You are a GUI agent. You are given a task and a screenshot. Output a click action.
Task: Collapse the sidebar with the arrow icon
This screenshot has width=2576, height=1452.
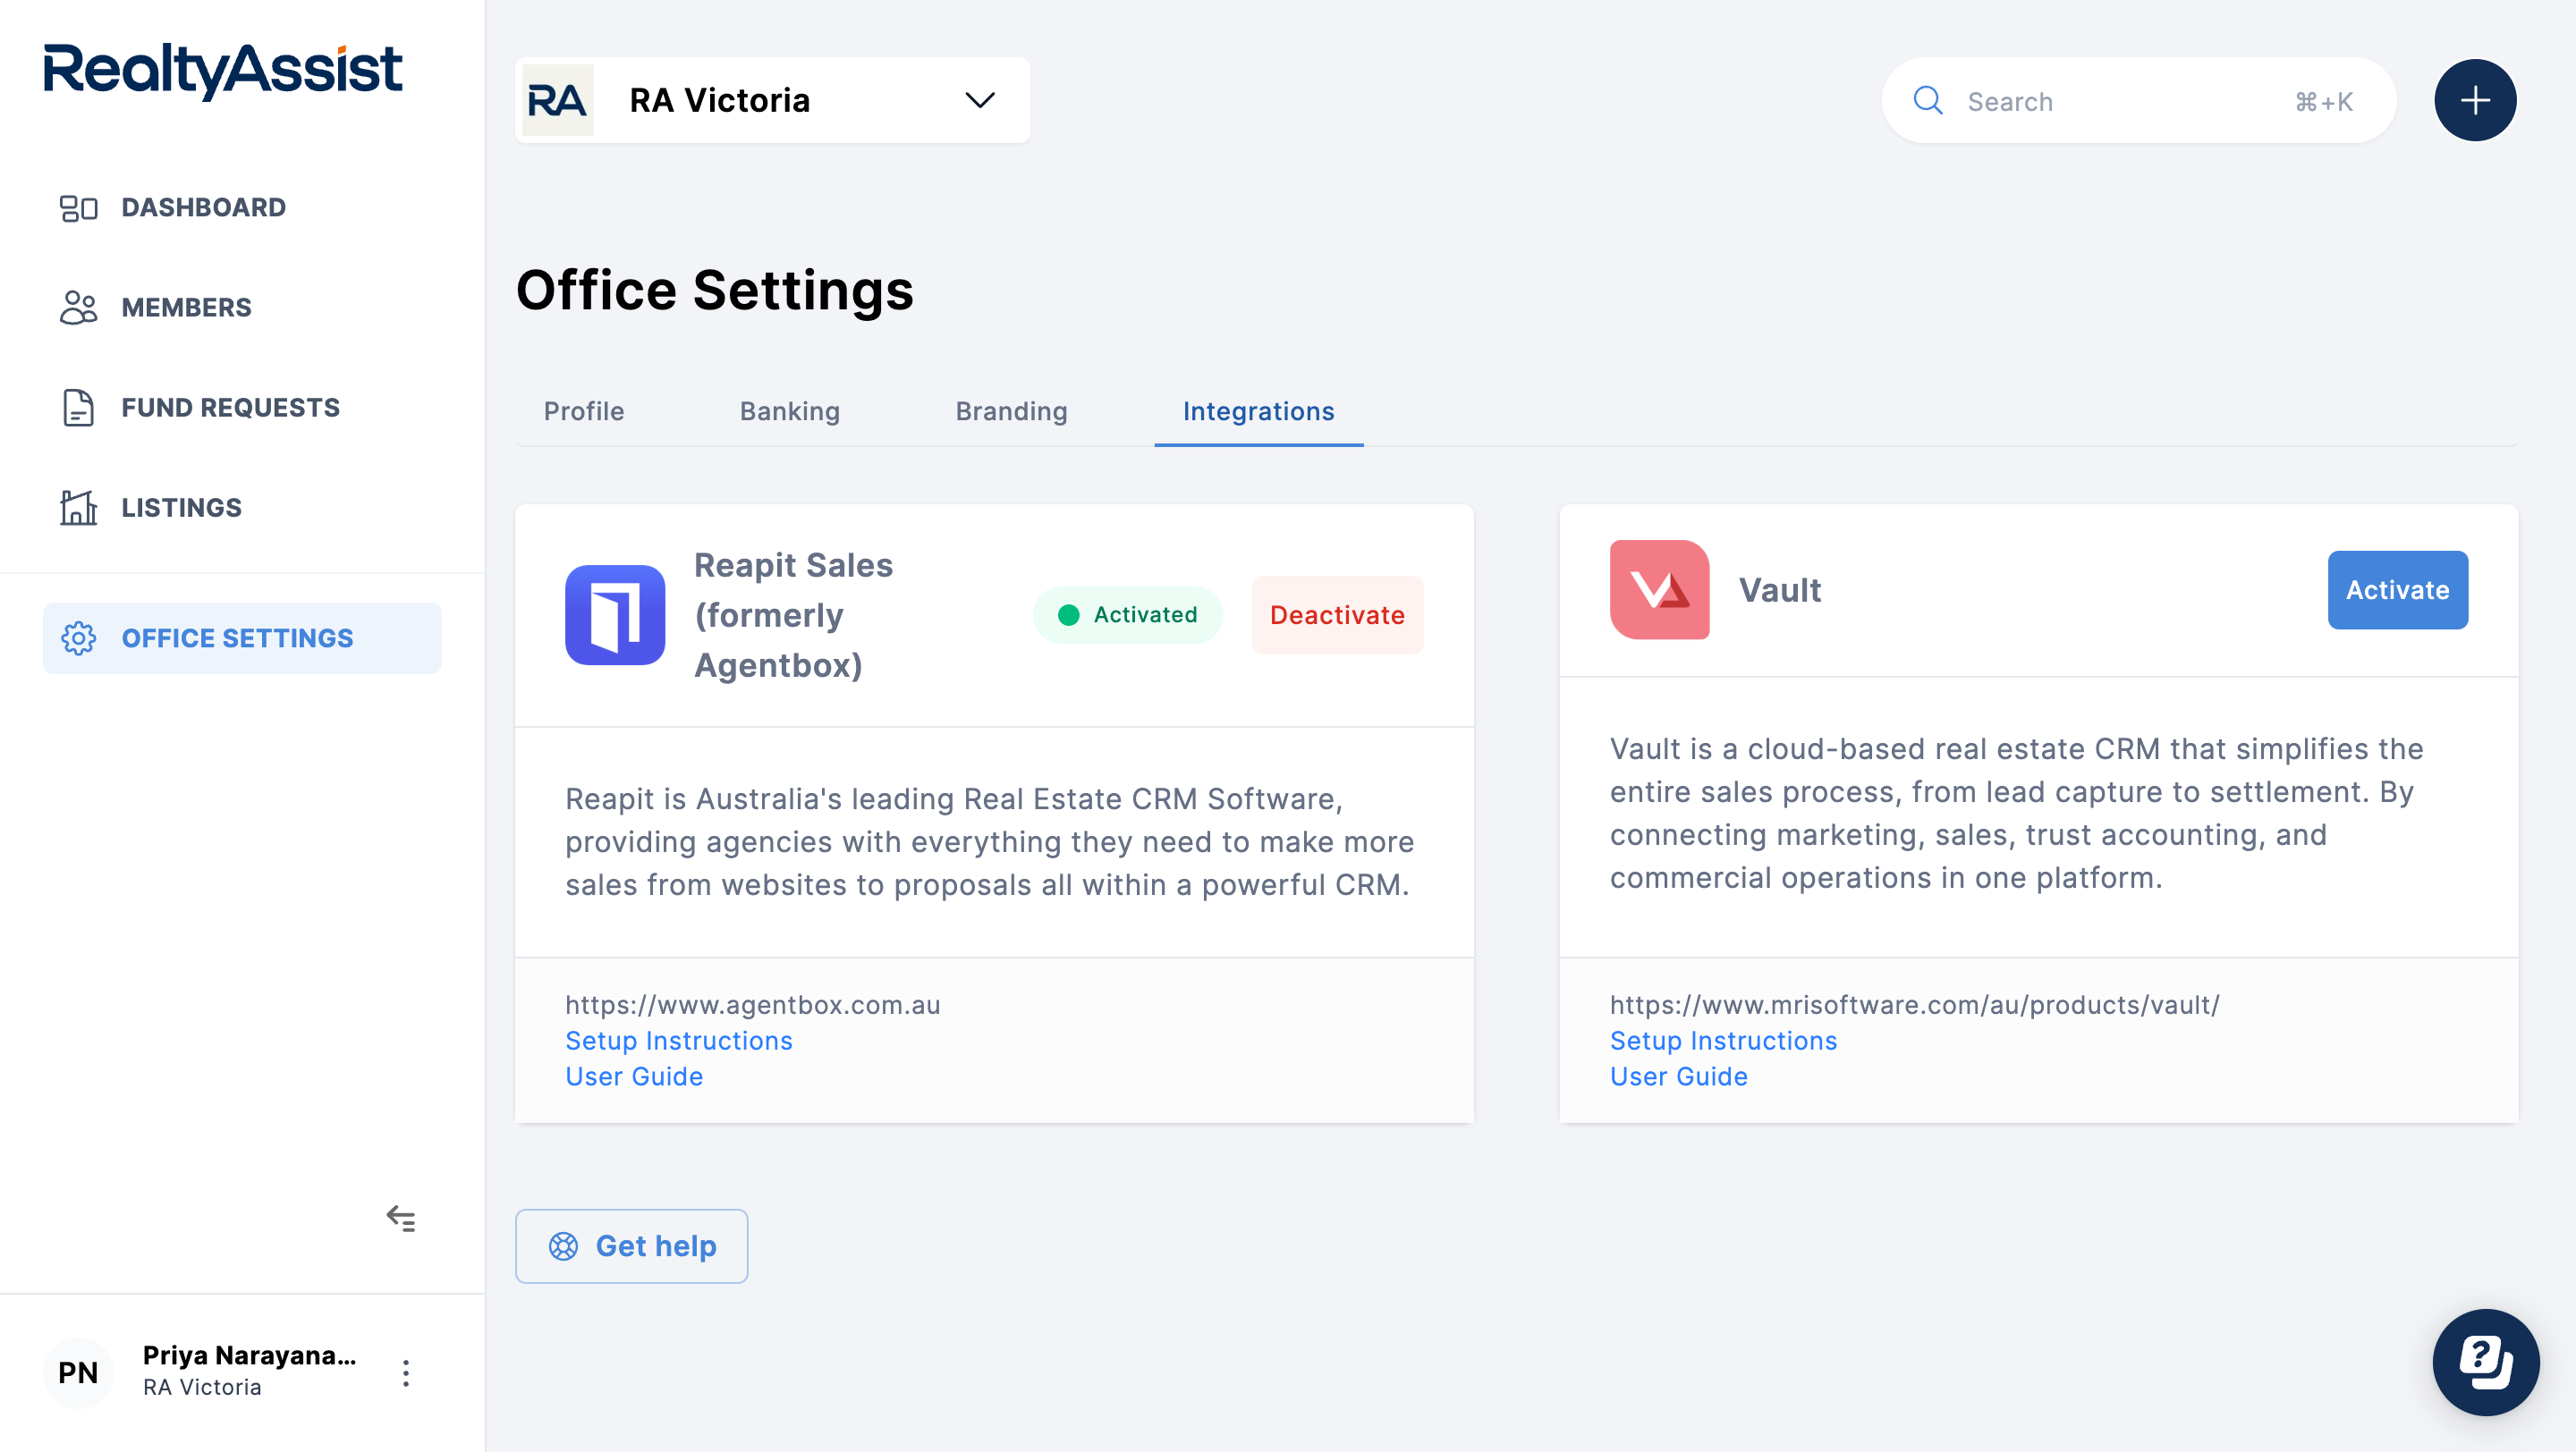click(x=401, y=1218)
